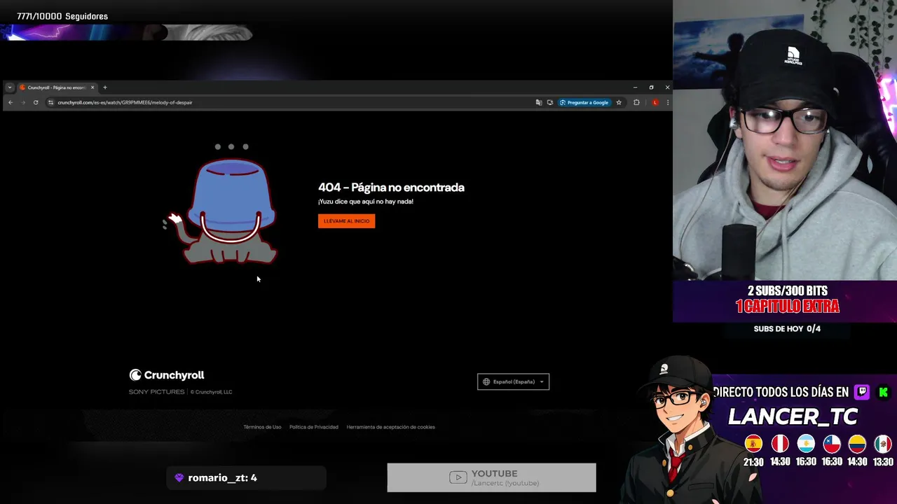Open Herramienta de aceptación de cookies link
This screenshot has height=504, width=897.
[x=390, y=427]
